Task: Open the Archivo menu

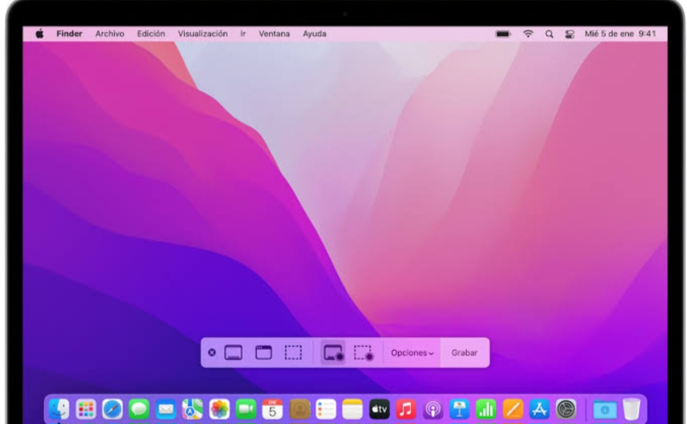Action: click(109, 33)
